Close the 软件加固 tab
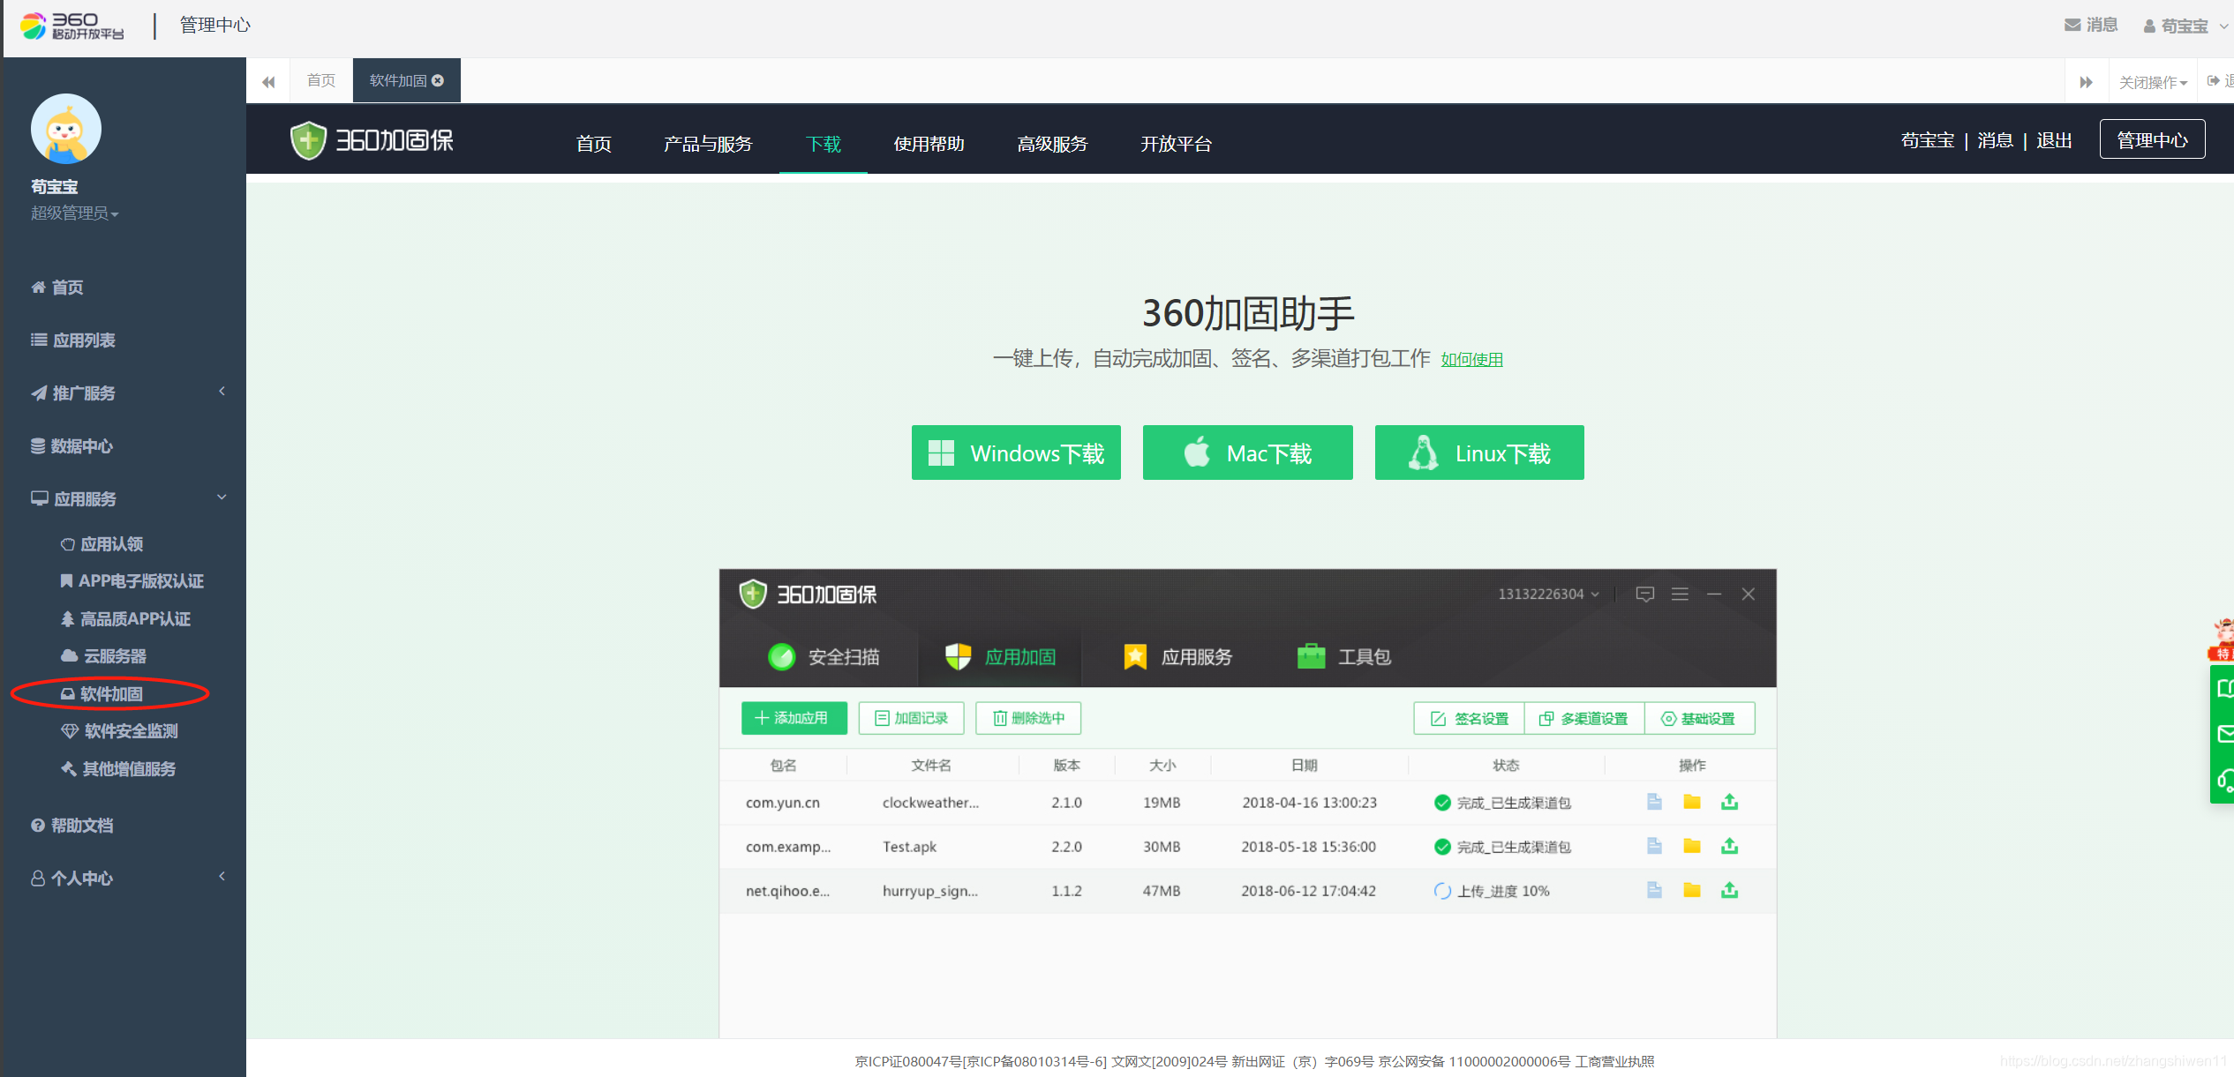Screen dimensions: 2234x1077 [x=438, y=80]
